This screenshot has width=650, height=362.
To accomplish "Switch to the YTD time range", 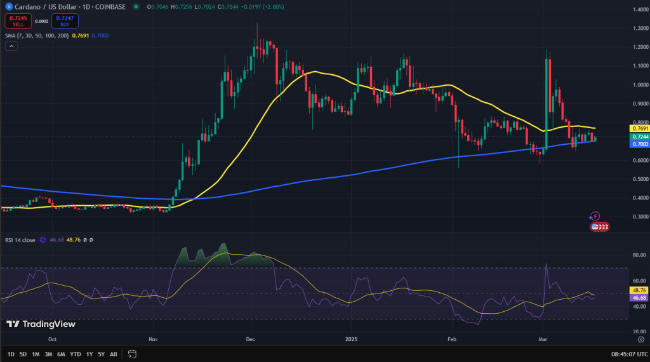I will 76,354.
